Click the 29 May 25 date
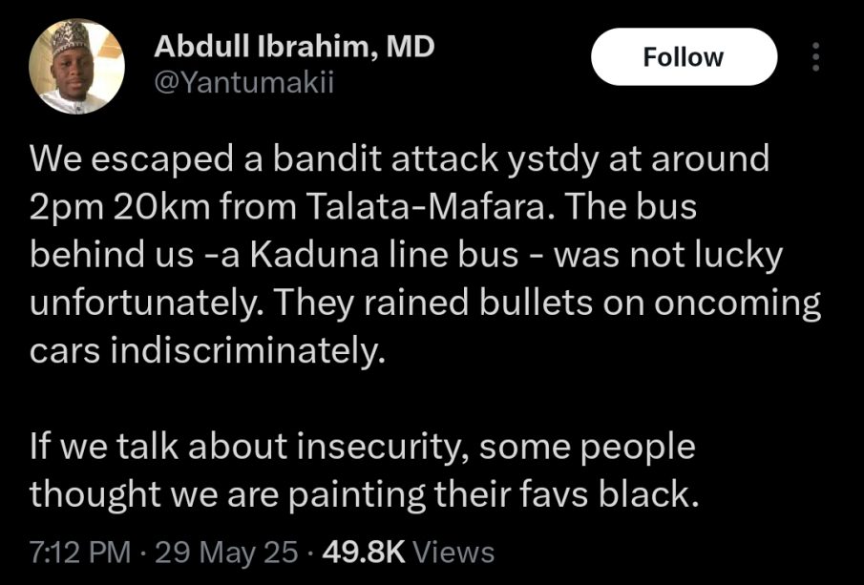 (x=226, y=552)
